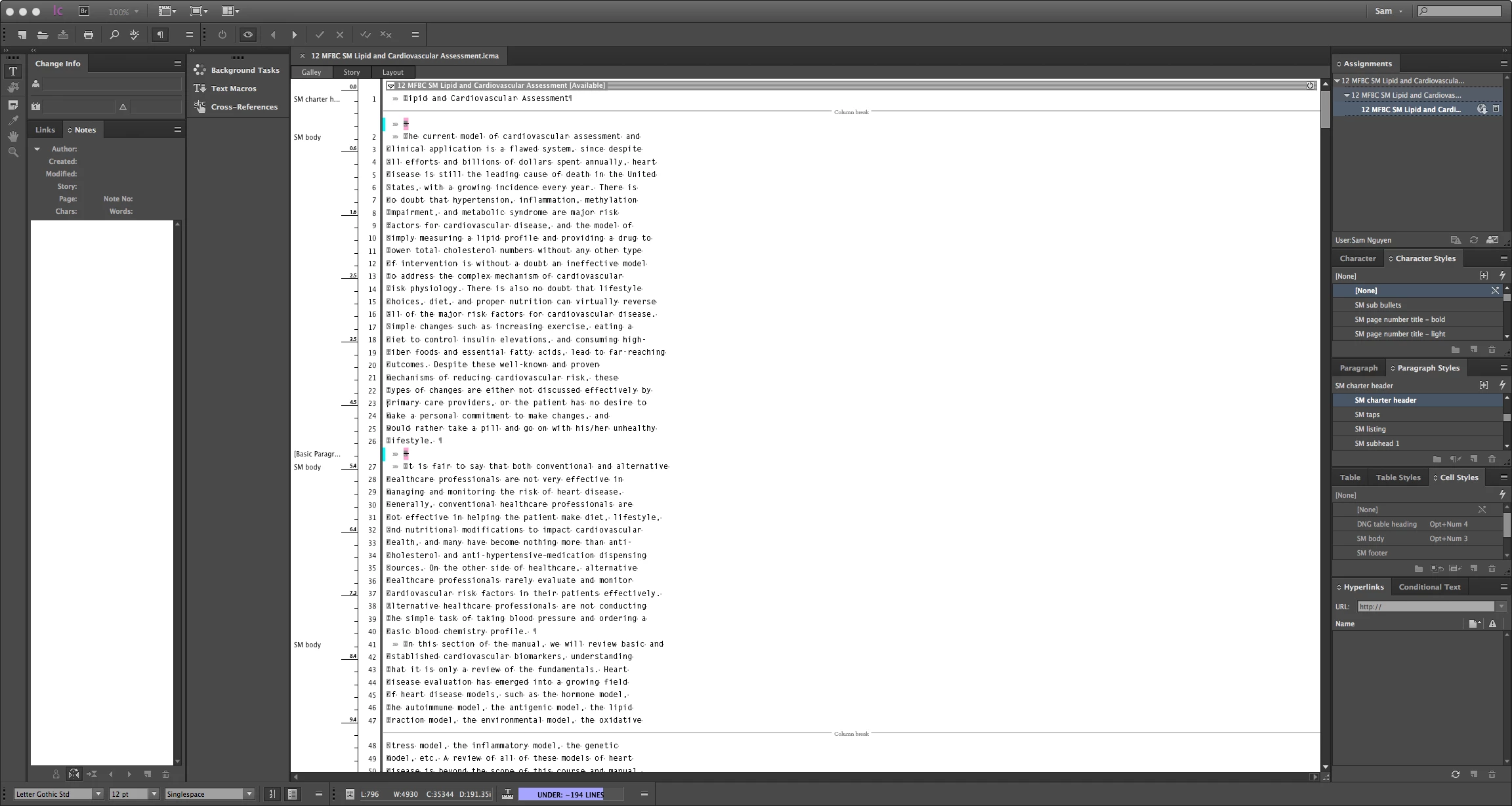Image resolution: width=1512 pixels, height=806 pixels.
Task: Toggle Show Changes eye button
Action: coord(247,35)
